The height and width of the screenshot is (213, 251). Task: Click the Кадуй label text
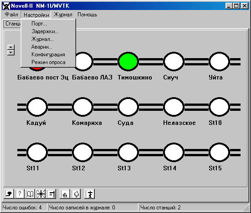point(36,123)
